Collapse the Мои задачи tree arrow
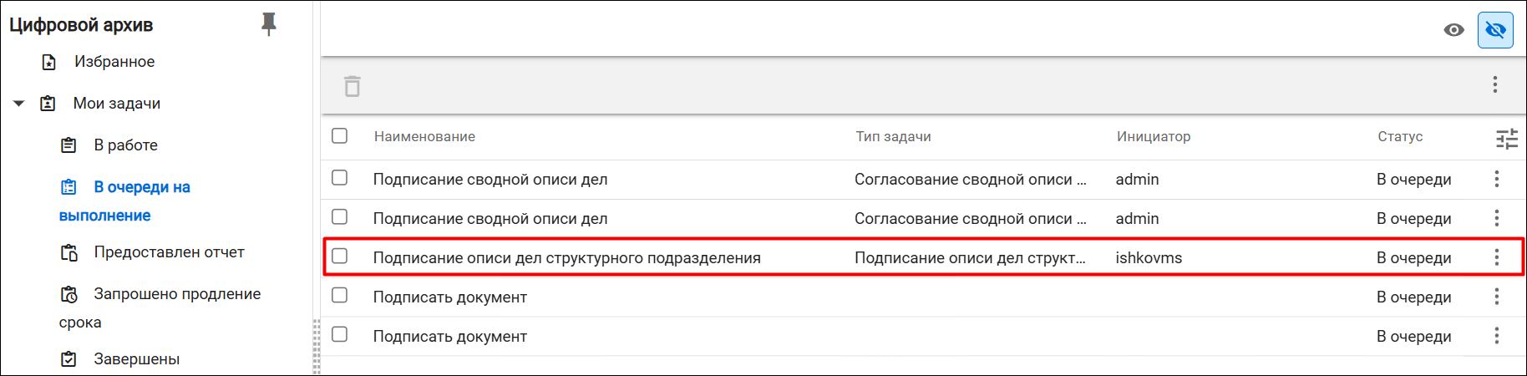The image size is (1527, 376). [x=18, y=104]
